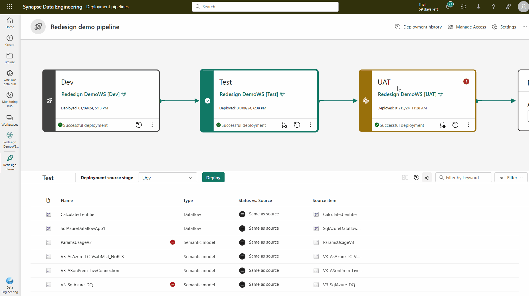The height and width of the screenshot is (296, 529).
Task: Click the UAT stage Successful deployment status
Action: pos(399,125)
